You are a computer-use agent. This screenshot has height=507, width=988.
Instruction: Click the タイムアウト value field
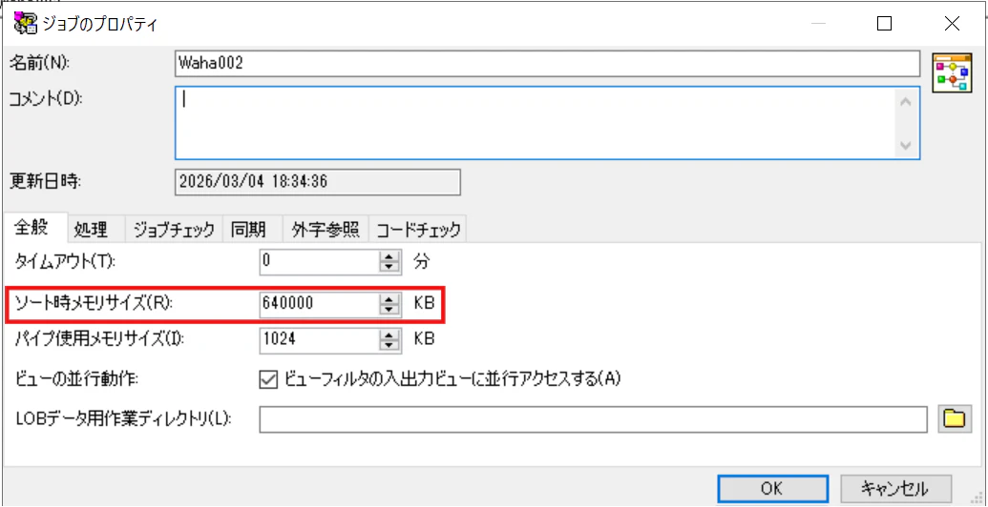[320, 262]
